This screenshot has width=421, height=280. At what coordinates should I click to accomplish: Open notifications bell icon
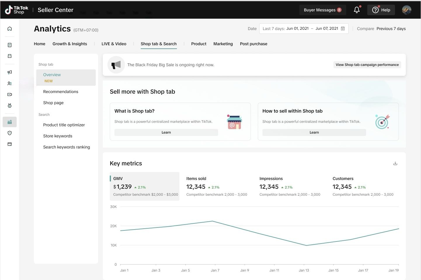tap(356, 10)
